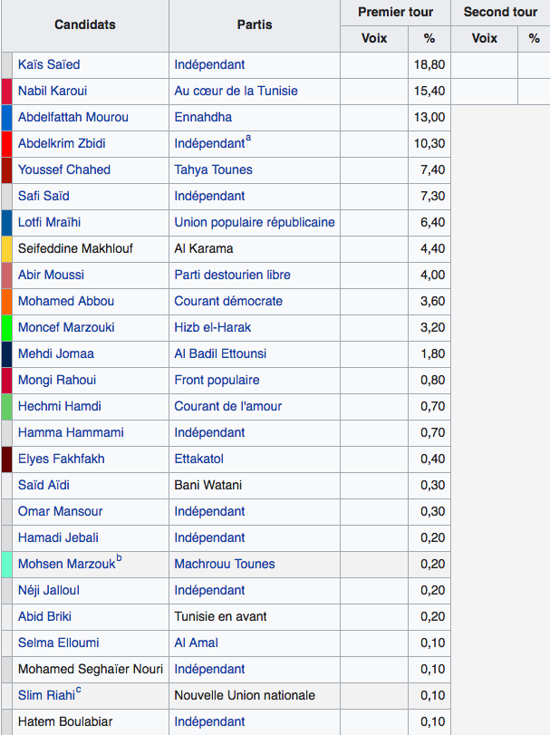Open the Mohsen Marzouk link
550x735 pixels.
tap(66, 564)
